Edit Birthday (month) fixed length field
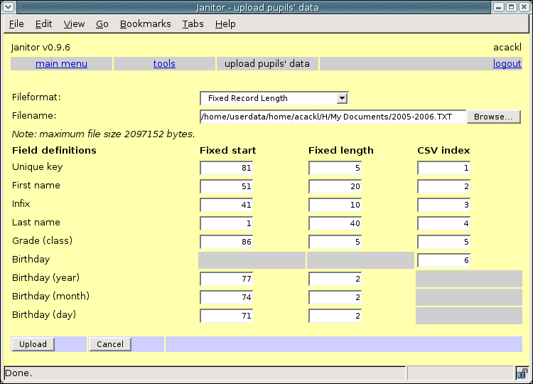 335,297
